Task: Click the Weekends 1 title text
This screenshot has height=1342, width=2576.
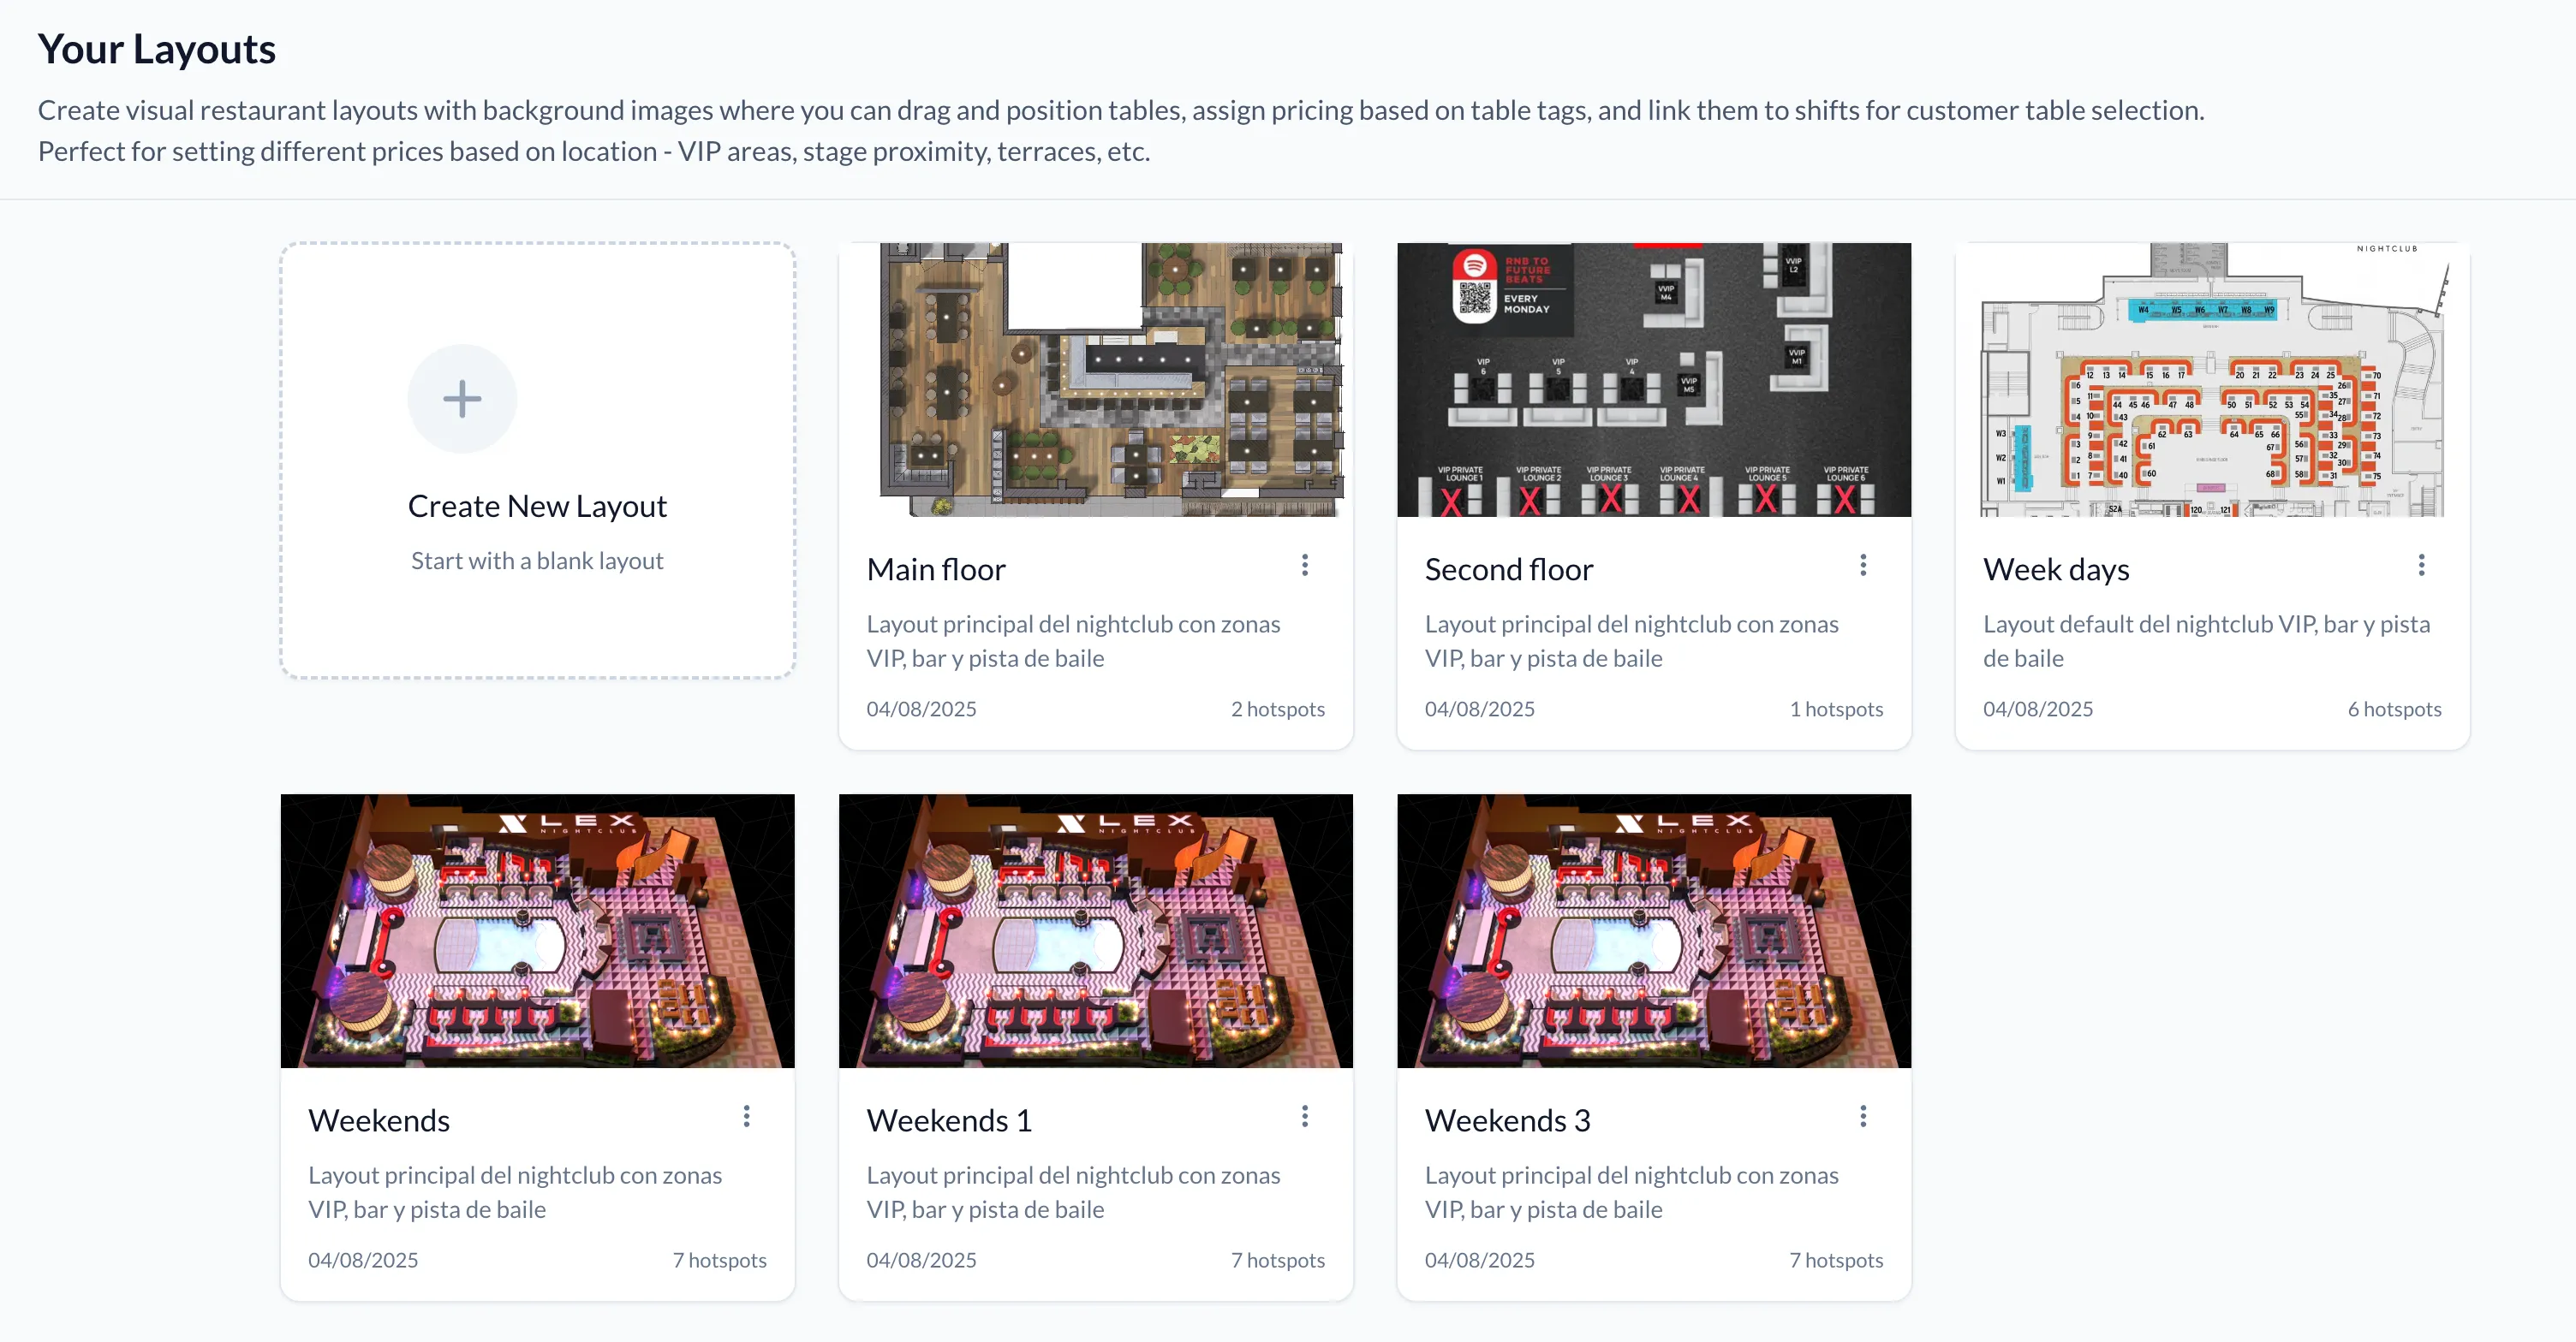Action: click(x=949, y=1120)
